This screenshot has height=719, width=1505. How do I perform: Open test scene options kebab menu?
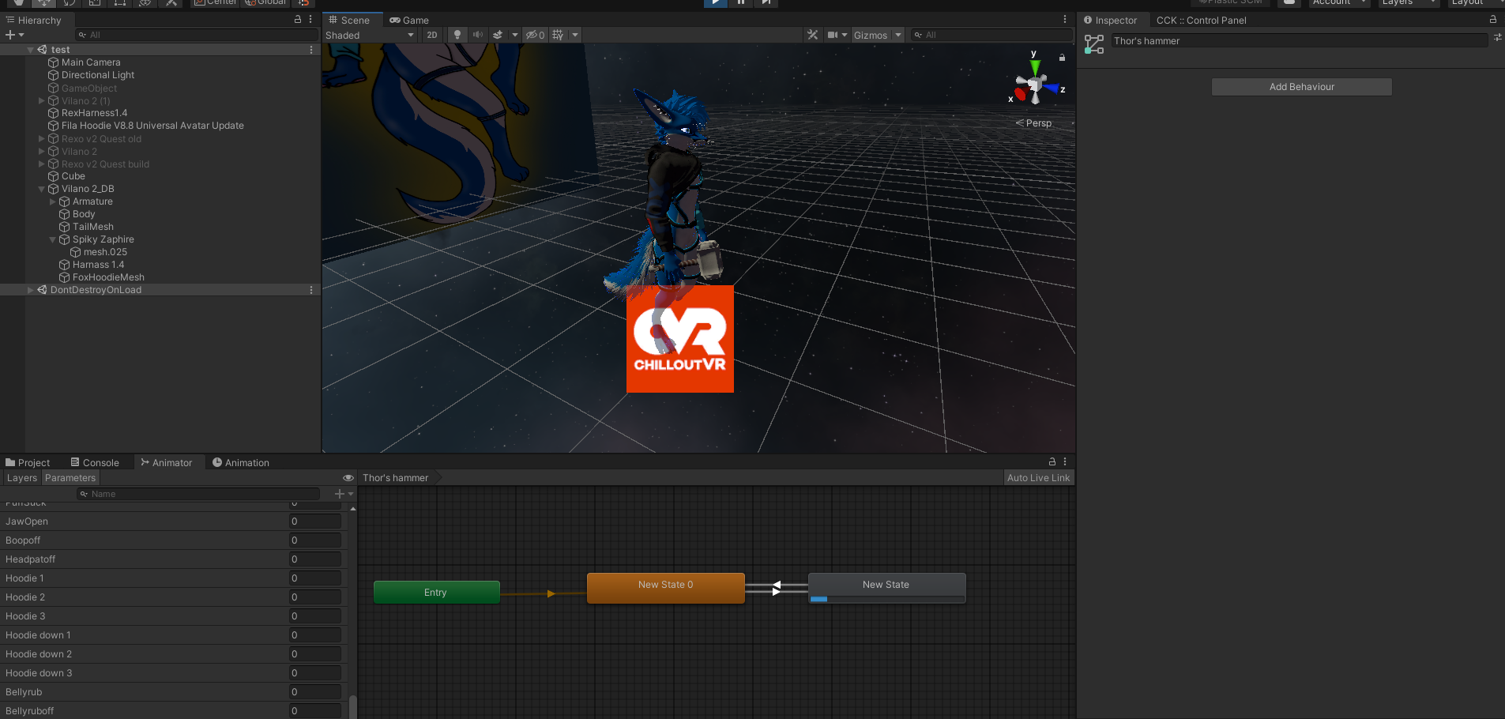(x=311, y=50)
